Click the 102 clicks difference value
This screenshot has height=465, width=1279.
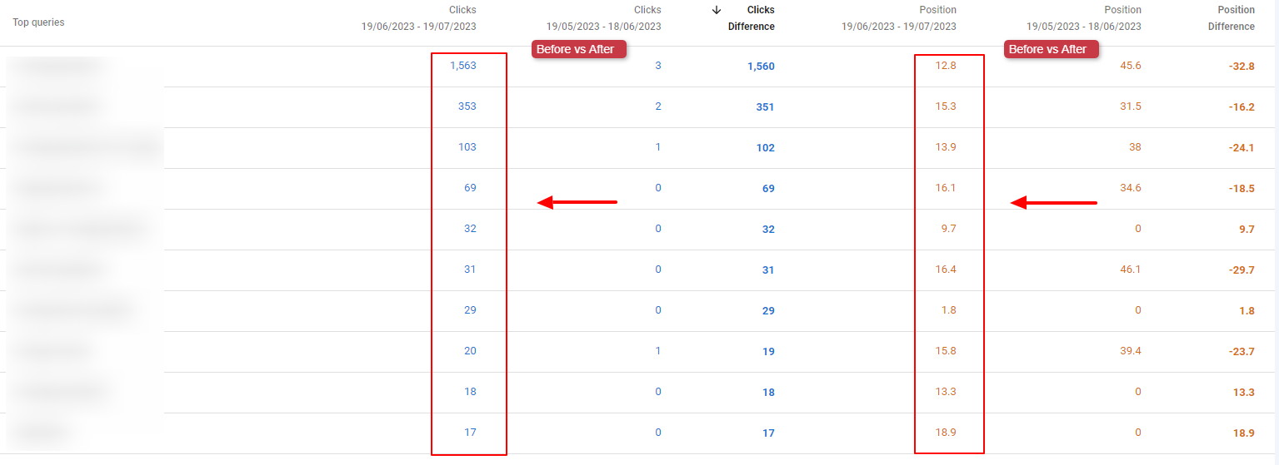[x=765, y=147]
